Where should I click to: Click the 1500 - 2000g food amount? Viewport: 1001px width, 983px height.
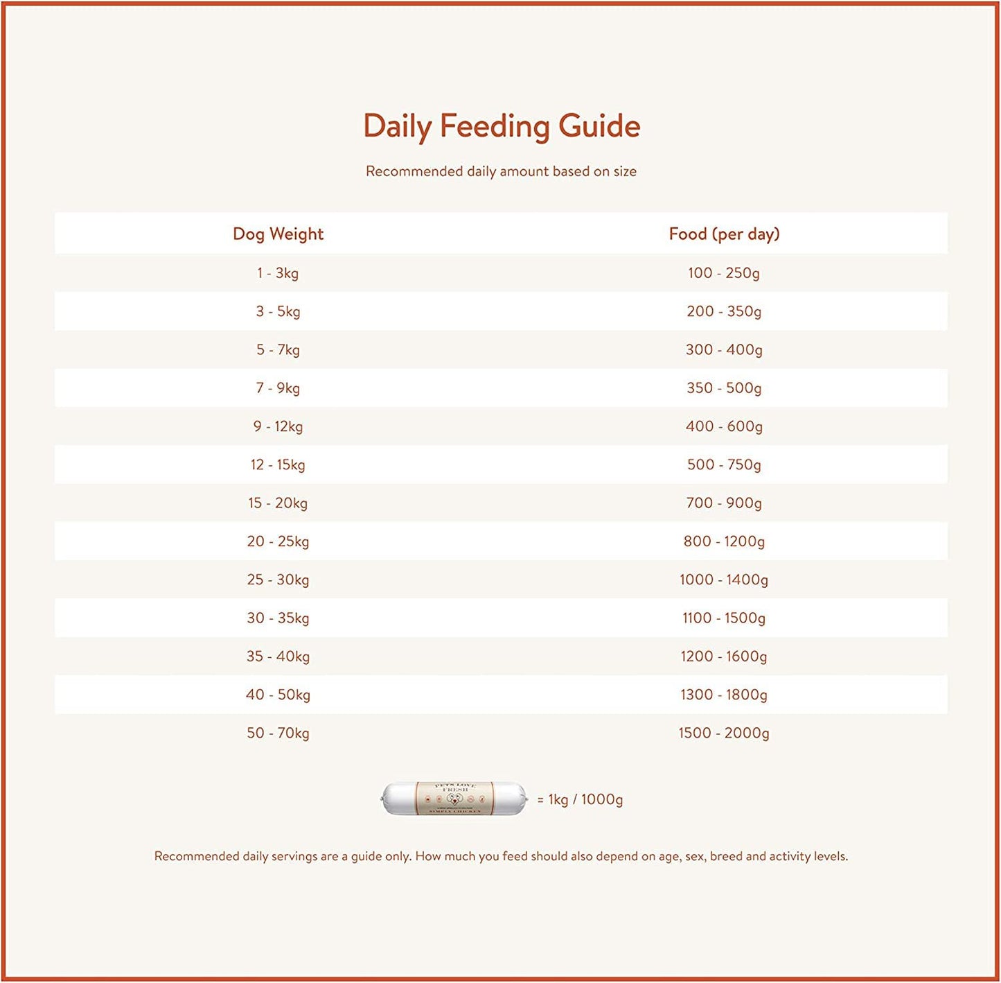724,733
